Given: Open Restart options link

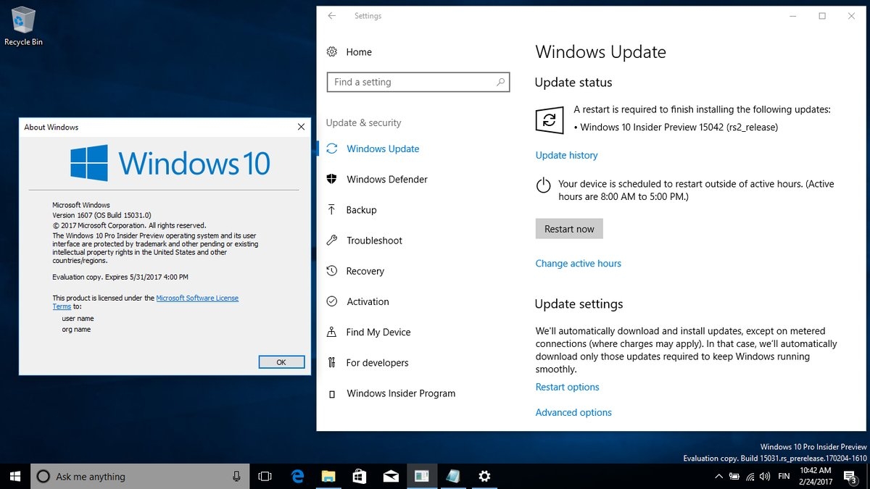Looking at the screenshot, I should coord(567,387).
